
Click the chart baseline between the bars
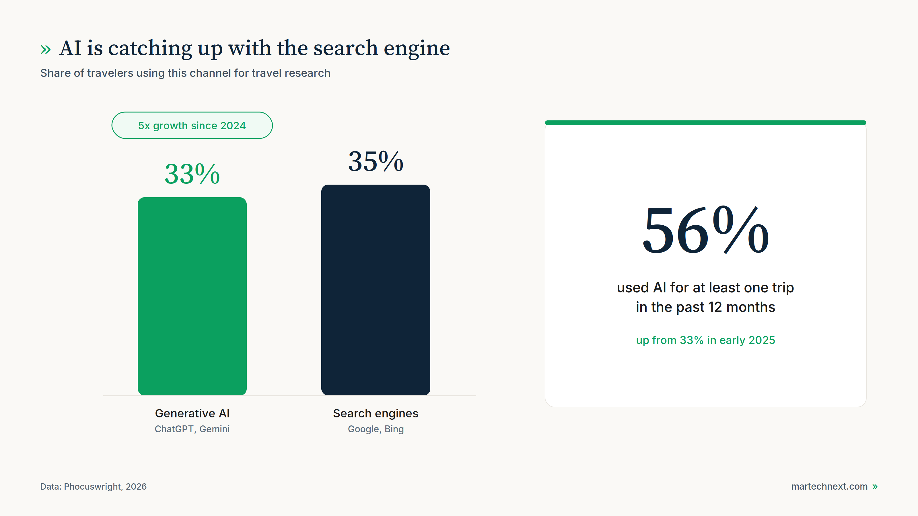point(284,395)
